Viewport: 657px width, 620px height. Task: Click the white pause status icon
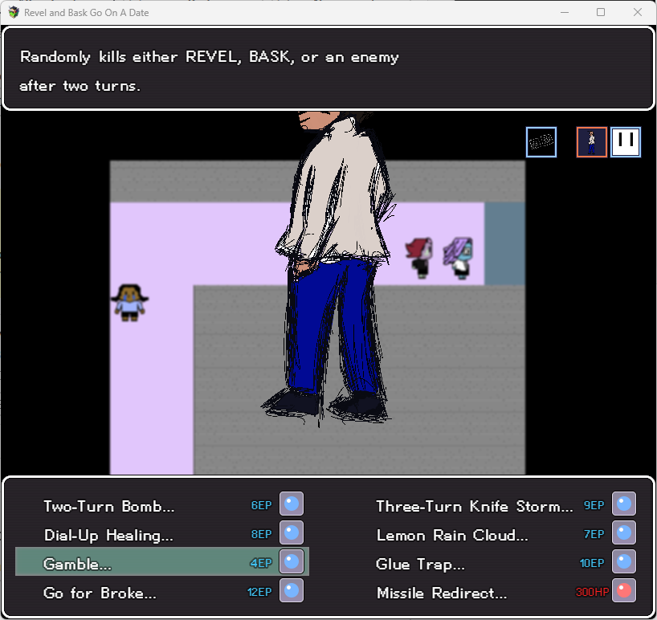626,142
